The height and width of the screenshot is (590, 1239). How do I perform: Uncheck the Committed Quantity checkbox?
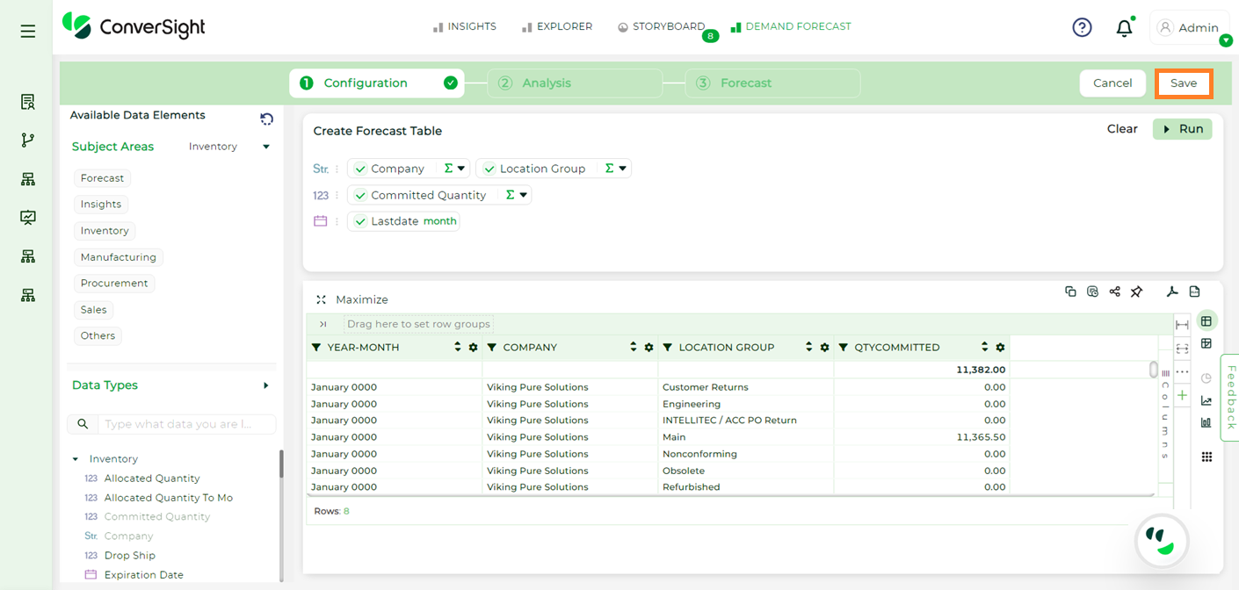(x=360, y=195)
